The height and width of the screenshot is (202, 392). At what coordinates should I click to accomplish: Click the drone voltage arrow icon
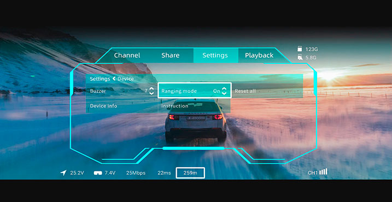point(63,173)
